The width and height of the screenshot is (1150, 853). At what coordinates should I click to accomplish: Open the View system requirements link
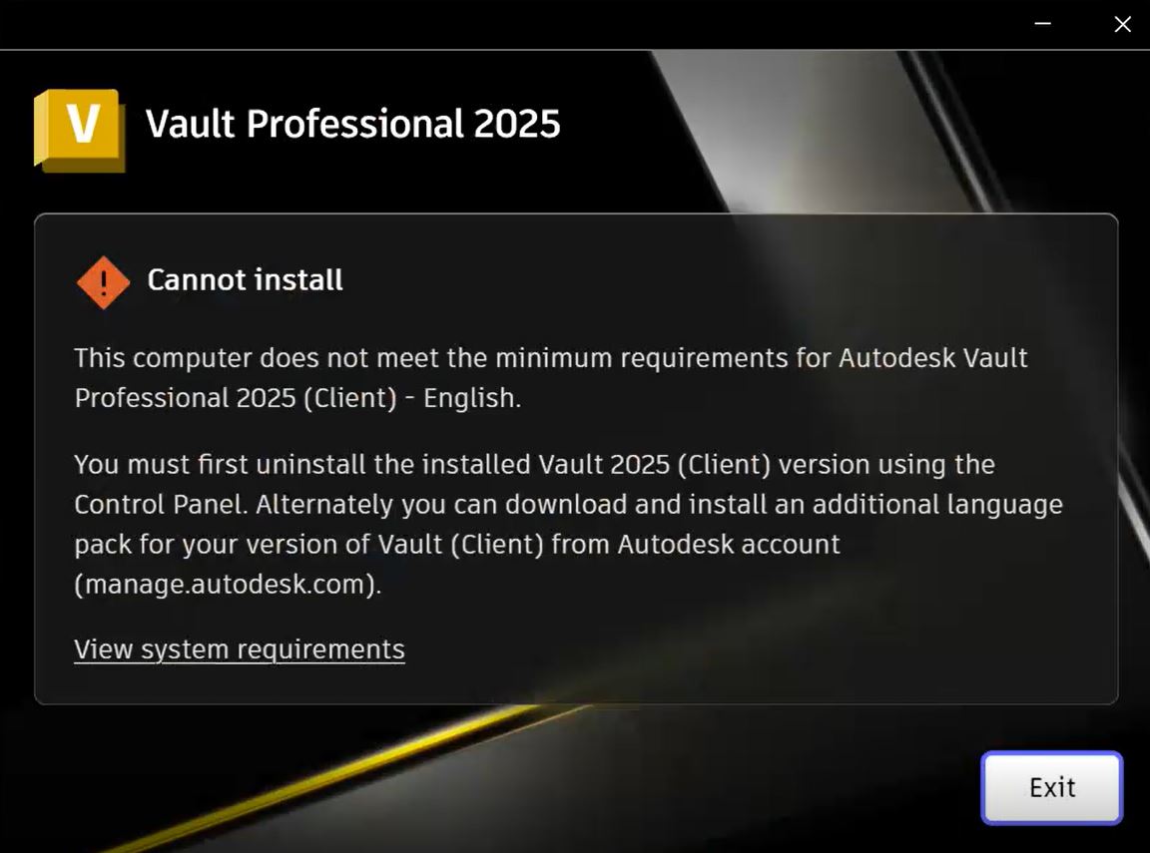pyautogui.click(x=240, y=649)
